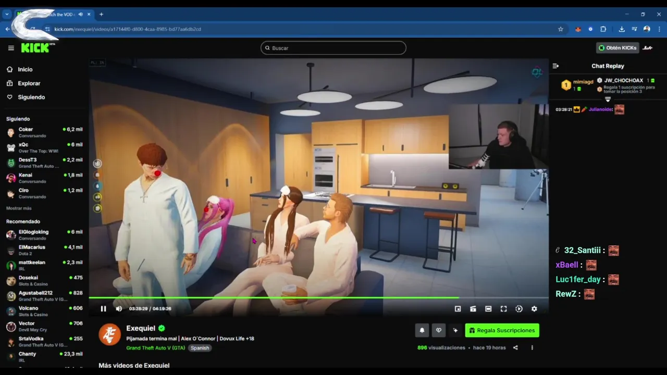Open the Chanty IRL channel

coord(44,357)
